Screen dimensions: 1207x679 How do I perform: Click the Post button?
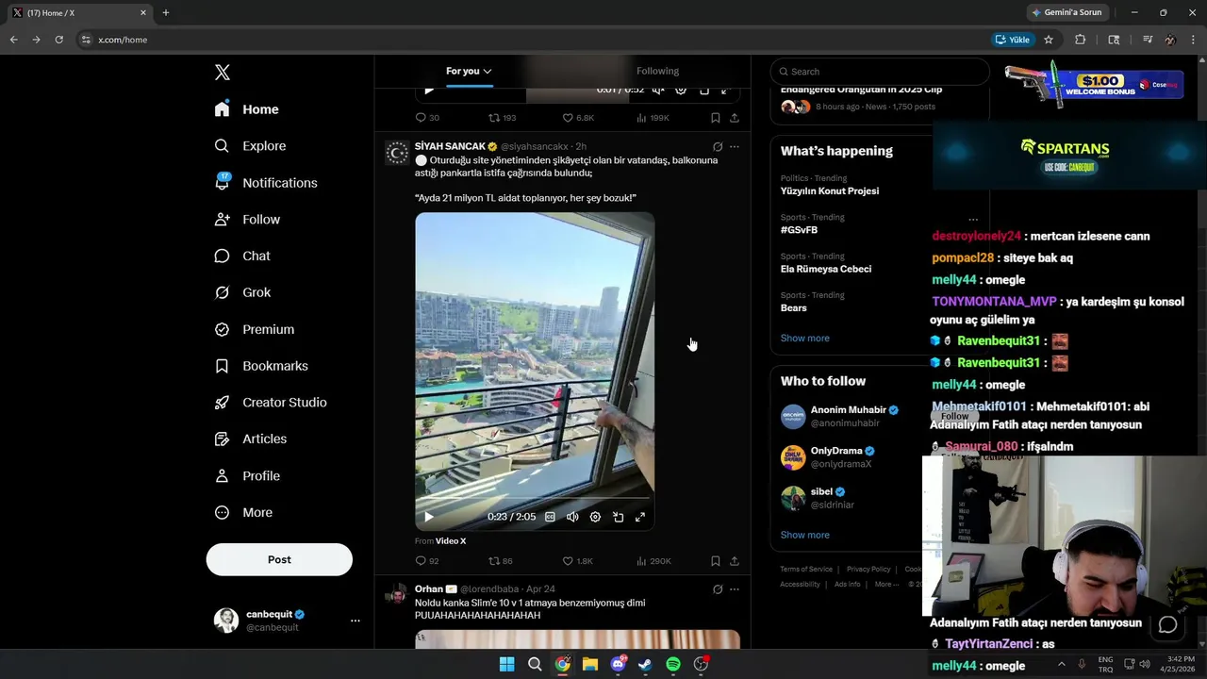click(279, 559)
